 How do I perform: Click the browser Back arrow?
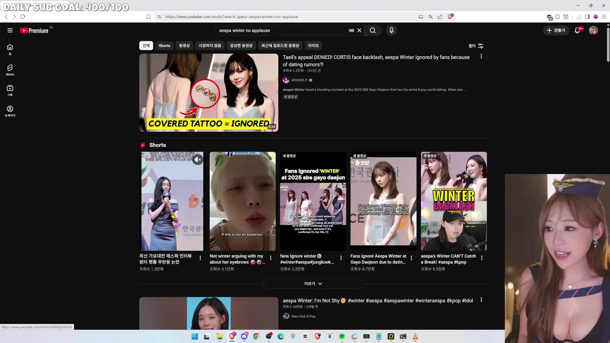click(6, 17)
